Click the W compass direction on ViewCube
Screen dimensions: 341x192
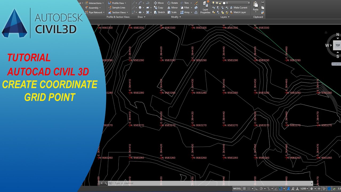point(327,45)
